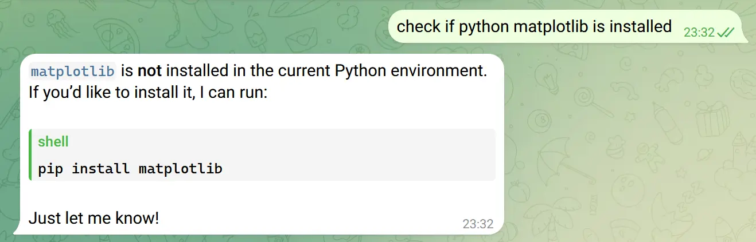Click the double-check read receipt icon
The image size is (756, 242).
click(726, 33)
